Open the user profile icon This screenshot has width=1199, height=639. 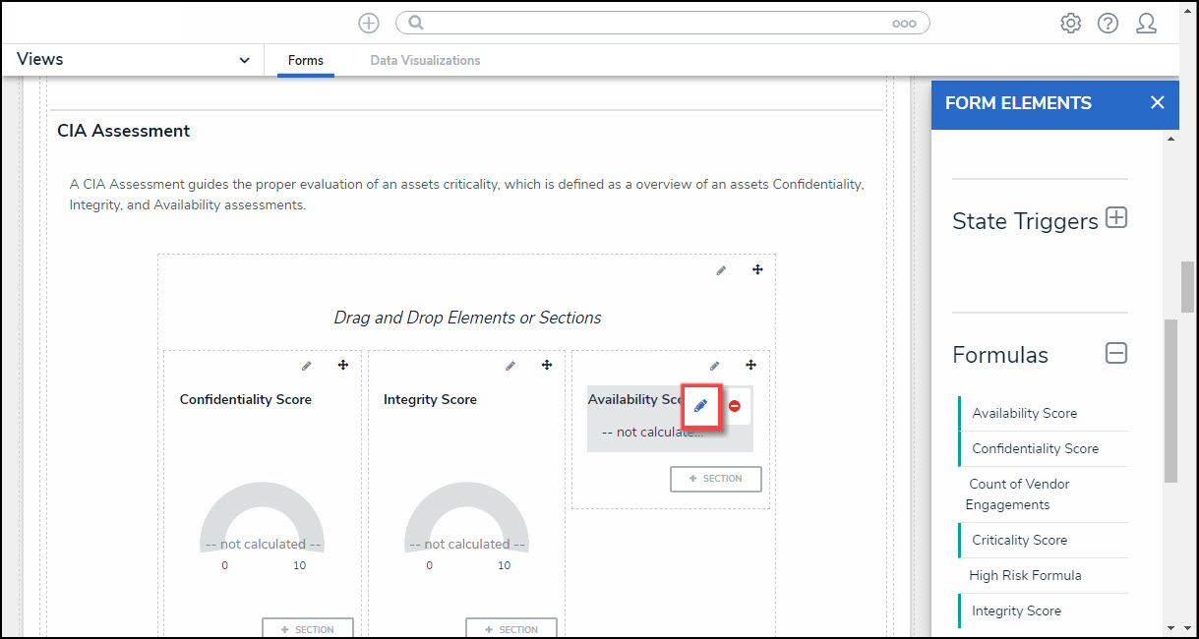(1146, 24)
